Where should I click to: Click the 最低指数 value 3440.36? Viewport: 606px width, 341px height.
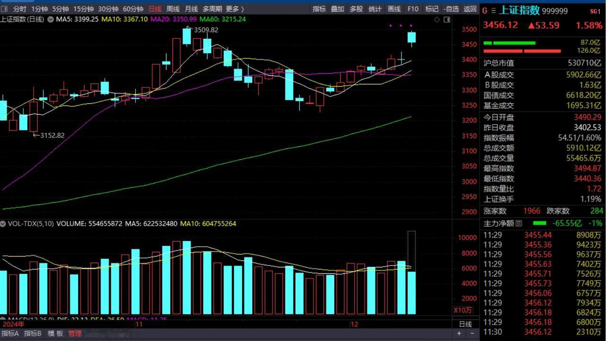point(588,179)
